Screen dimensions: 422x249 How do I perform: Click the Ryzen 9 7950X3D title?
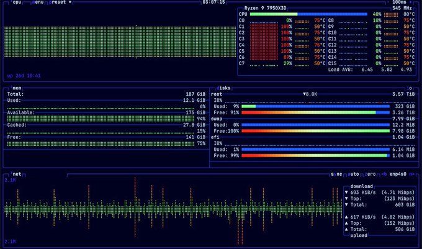[x=265, y=8]
